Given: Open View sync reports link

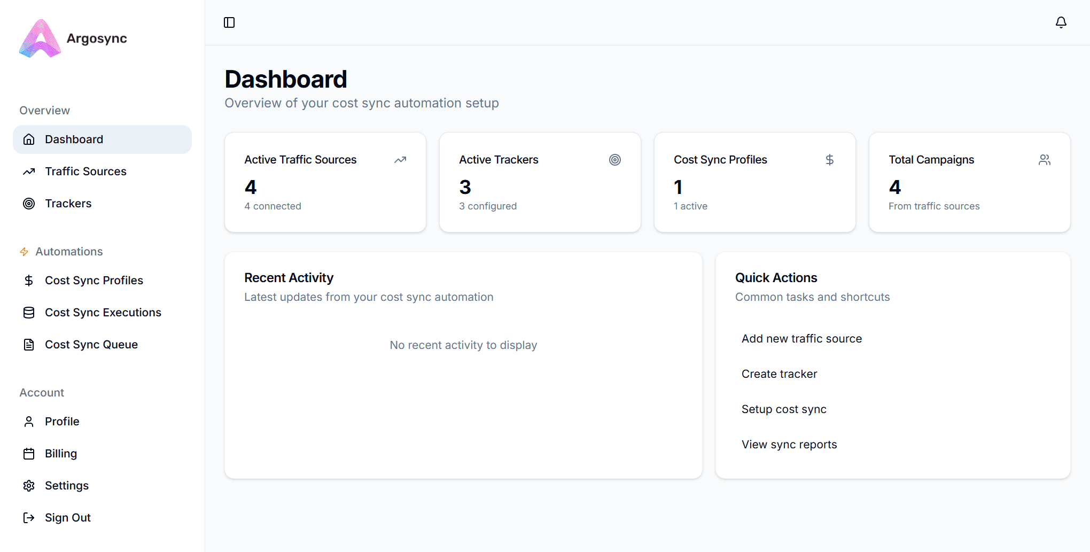Looking at the screenshot, I should [x=789, y=445].
